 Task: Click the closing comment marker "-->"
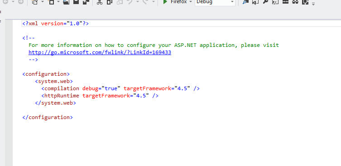pos(33,60)
